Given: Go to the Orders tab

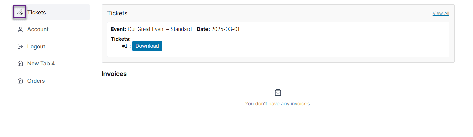Looking at the screenshot, I should click(51, 81).
